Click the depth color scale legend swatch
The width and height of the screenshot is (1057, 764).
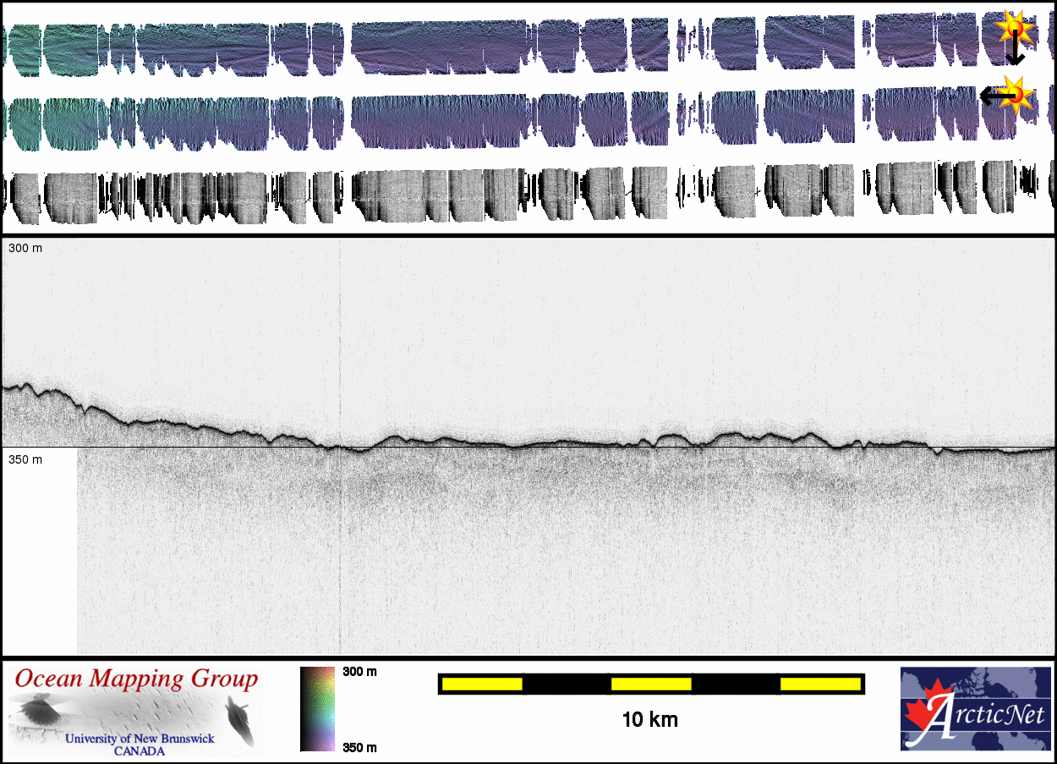point(317,709)
